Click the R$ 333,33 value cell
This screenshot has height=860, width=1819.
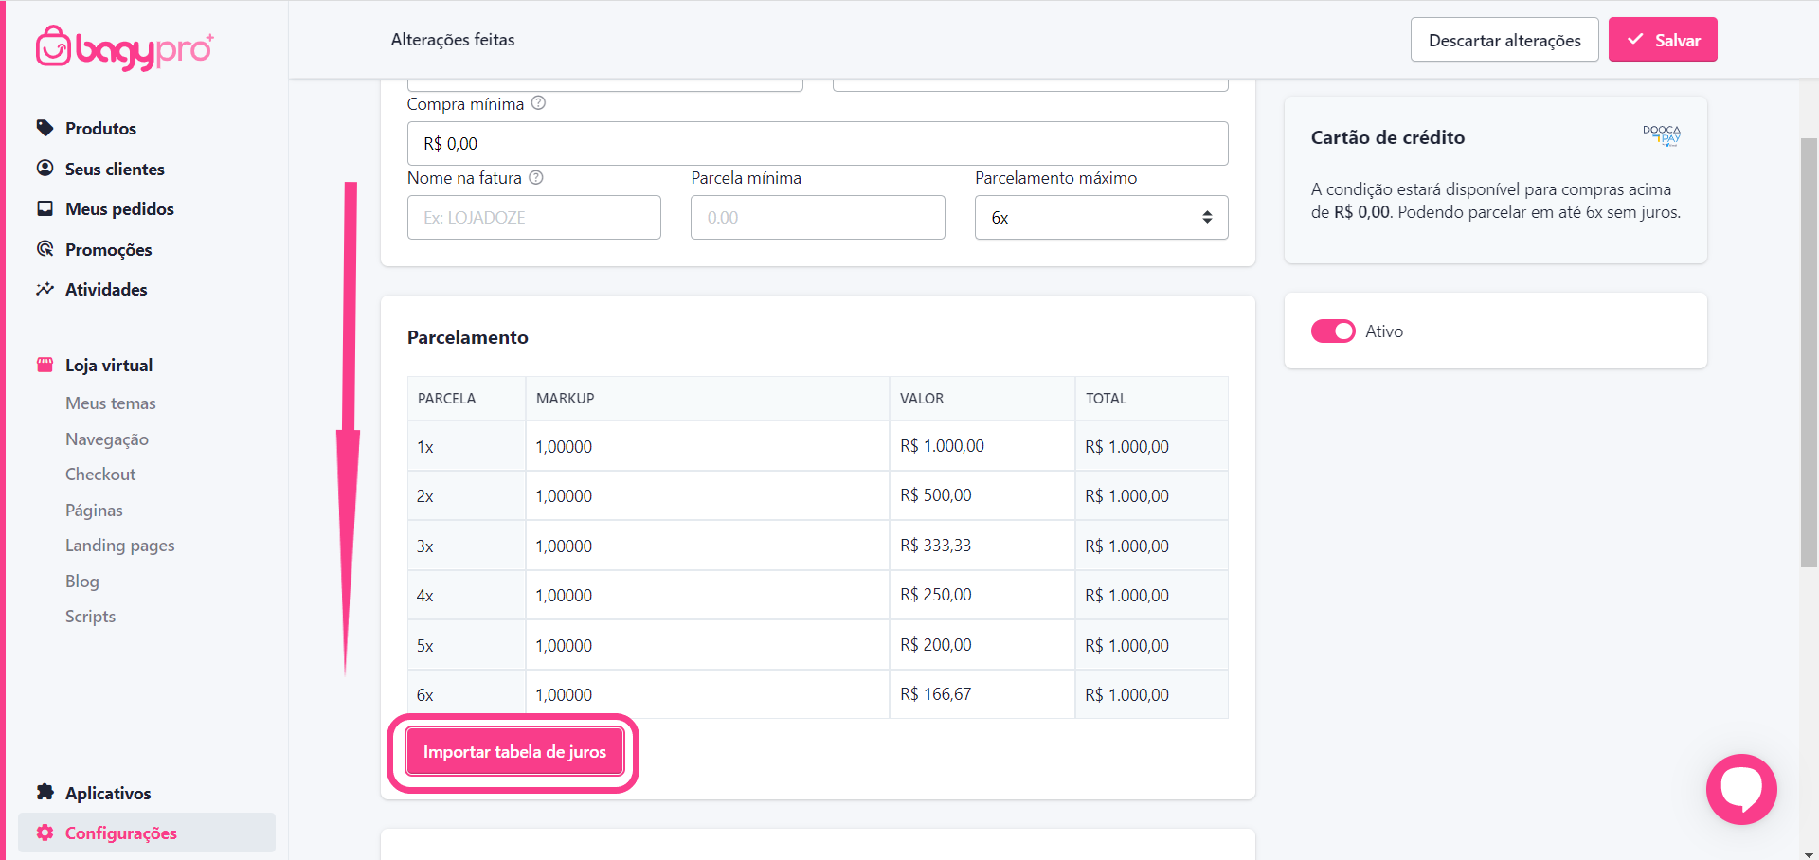[982, 546]
